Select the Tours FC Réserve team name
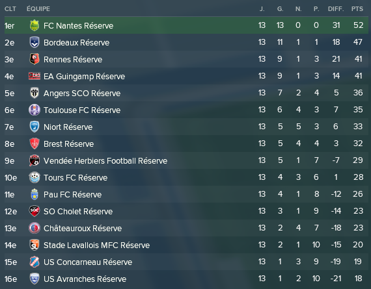 (76, 177)
